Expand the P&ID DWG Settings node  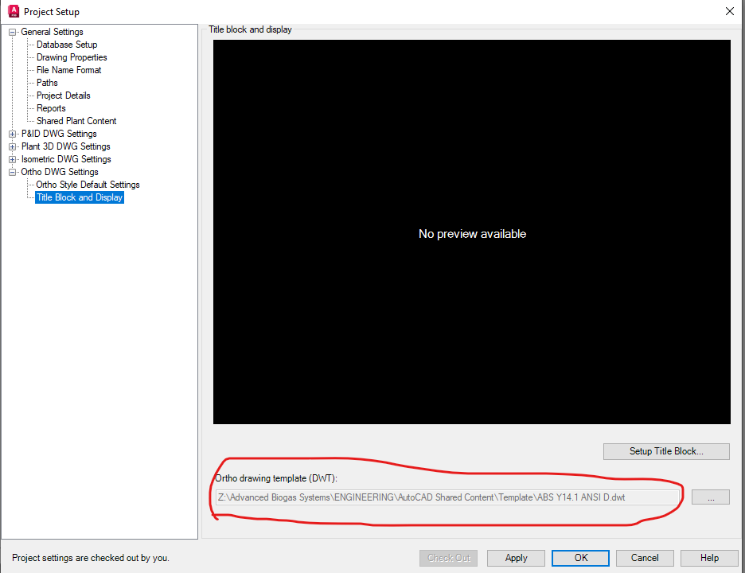point(13,134)
